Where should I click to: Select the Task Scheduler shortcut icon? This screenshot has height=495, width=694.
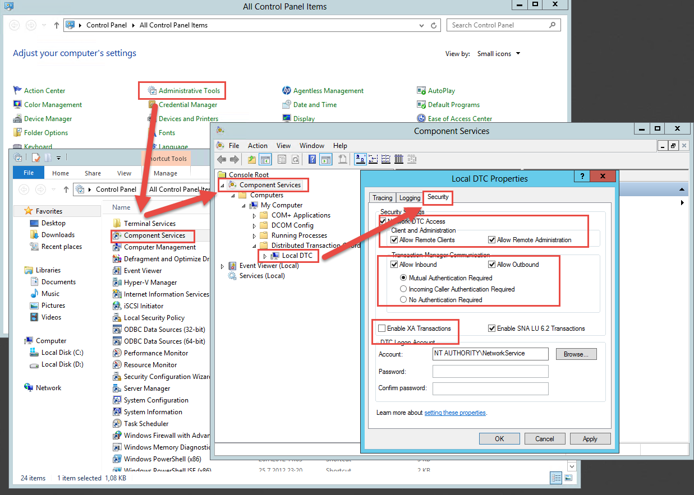(x=117, y=424)
